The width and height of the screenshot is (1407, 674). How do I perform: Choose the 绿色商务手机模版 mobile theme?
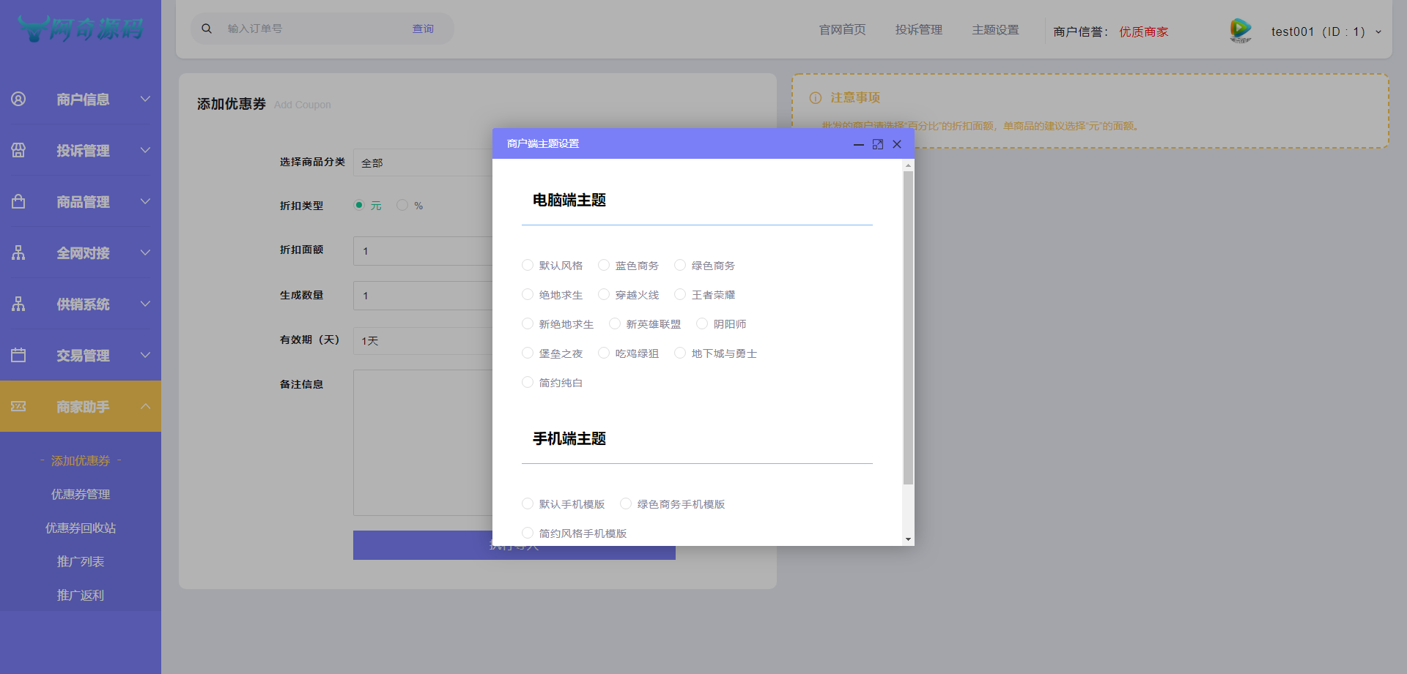tap(626, 503)
